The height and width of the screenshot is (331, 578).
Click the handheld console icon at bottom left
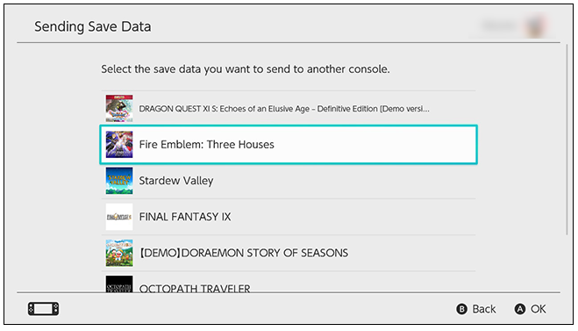coord(43,309)
